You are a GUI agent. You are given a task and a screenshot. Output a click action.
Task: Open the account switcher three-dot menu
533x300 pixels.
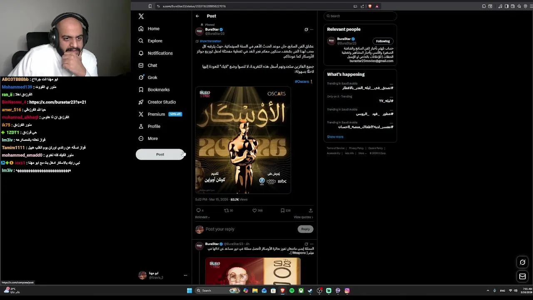click(185, 275)
